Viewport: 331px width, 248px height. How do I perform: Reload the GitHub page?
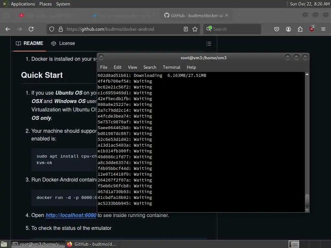[x=31, y=29]
